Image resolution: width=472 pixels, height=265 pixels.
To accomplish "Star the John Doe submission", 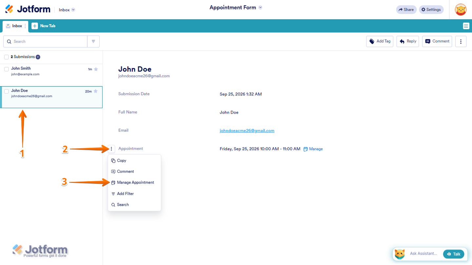I will click(x=96, y=91).
